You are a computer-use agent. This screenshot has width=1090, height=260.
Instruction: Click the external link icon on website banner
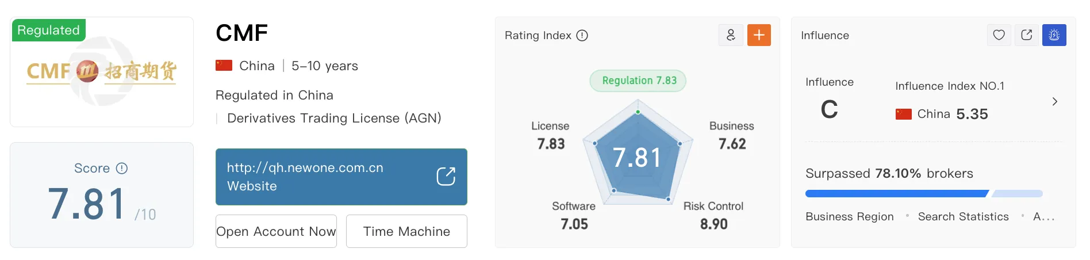446,177
